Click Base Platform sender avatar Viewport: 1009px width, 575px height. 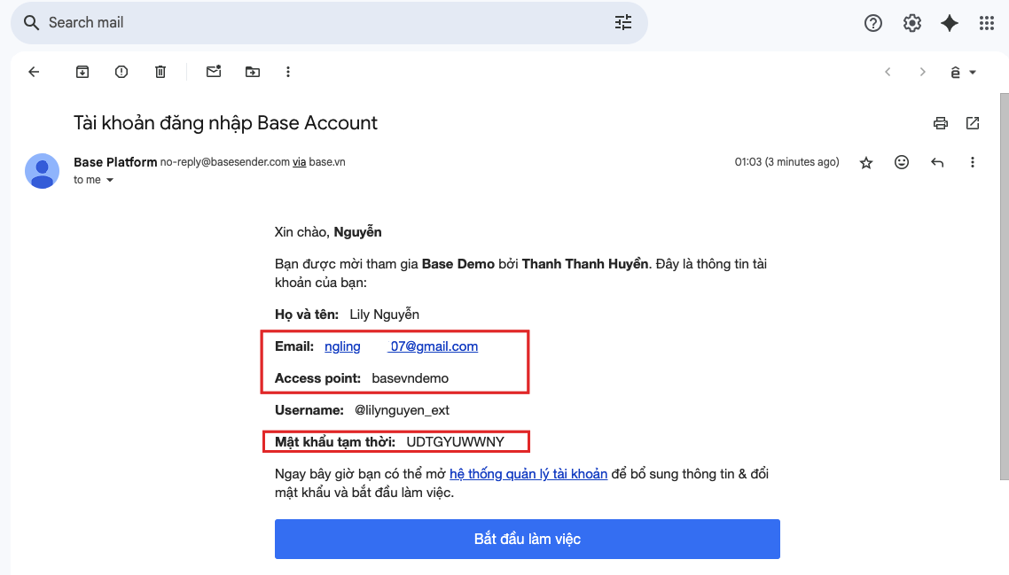42,171
